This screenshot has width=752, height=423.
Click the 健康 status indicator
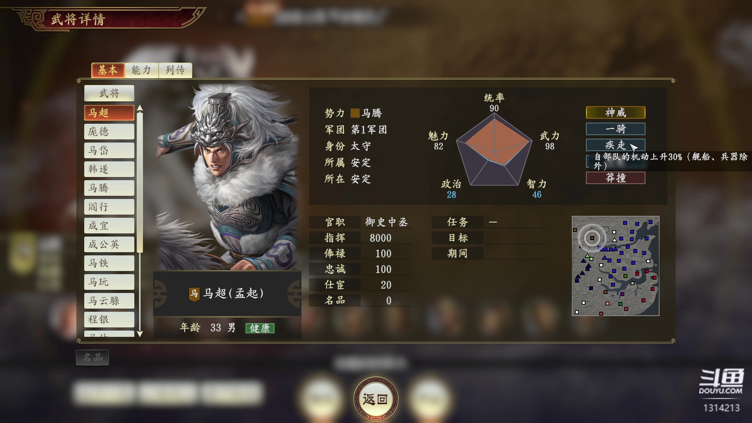coord(260,328)
